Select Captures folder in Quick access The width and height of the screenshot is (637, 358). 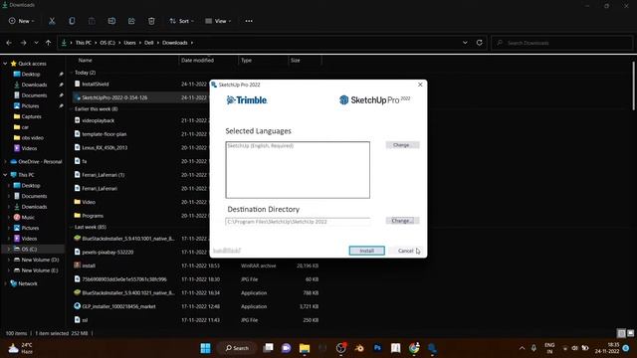[31, 116]
